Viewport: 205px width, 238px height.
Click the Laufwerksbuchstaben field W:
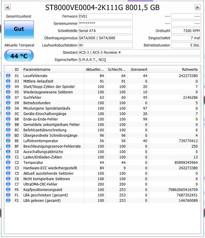pos(106,45)
